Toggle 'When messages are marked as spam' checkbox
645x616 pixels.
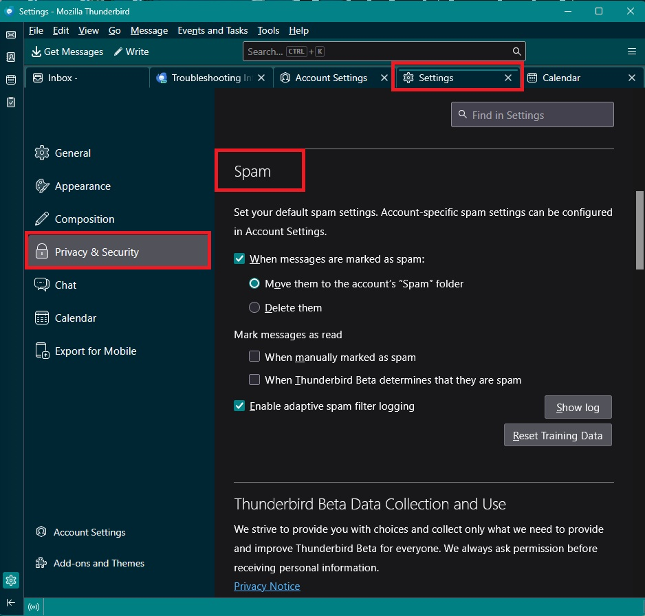pyautogui.click(x=239, y=258)
